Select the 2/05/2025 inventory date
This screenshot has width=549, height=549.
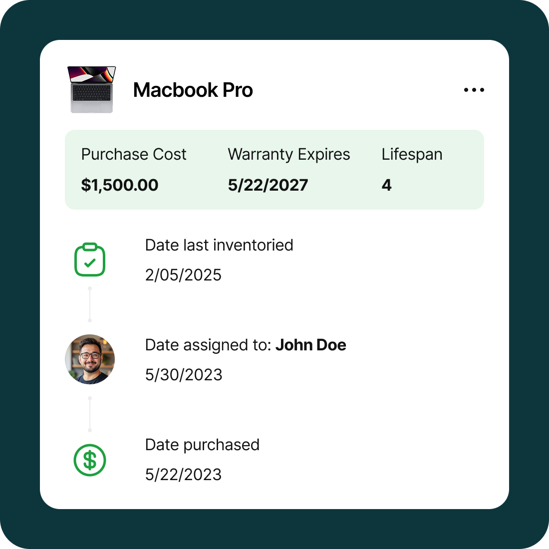click(183, 275)
